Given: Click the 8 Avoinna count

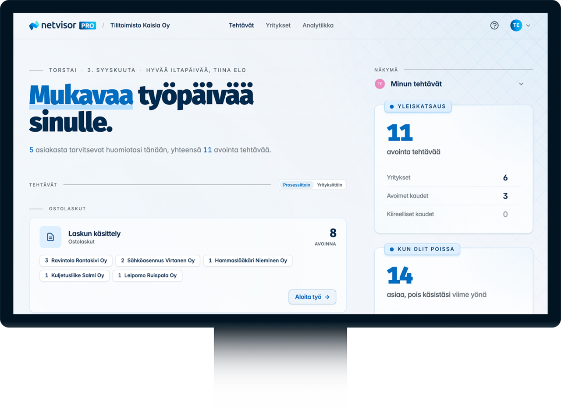Looking at the screenshot, I should [x=325, y=236].
